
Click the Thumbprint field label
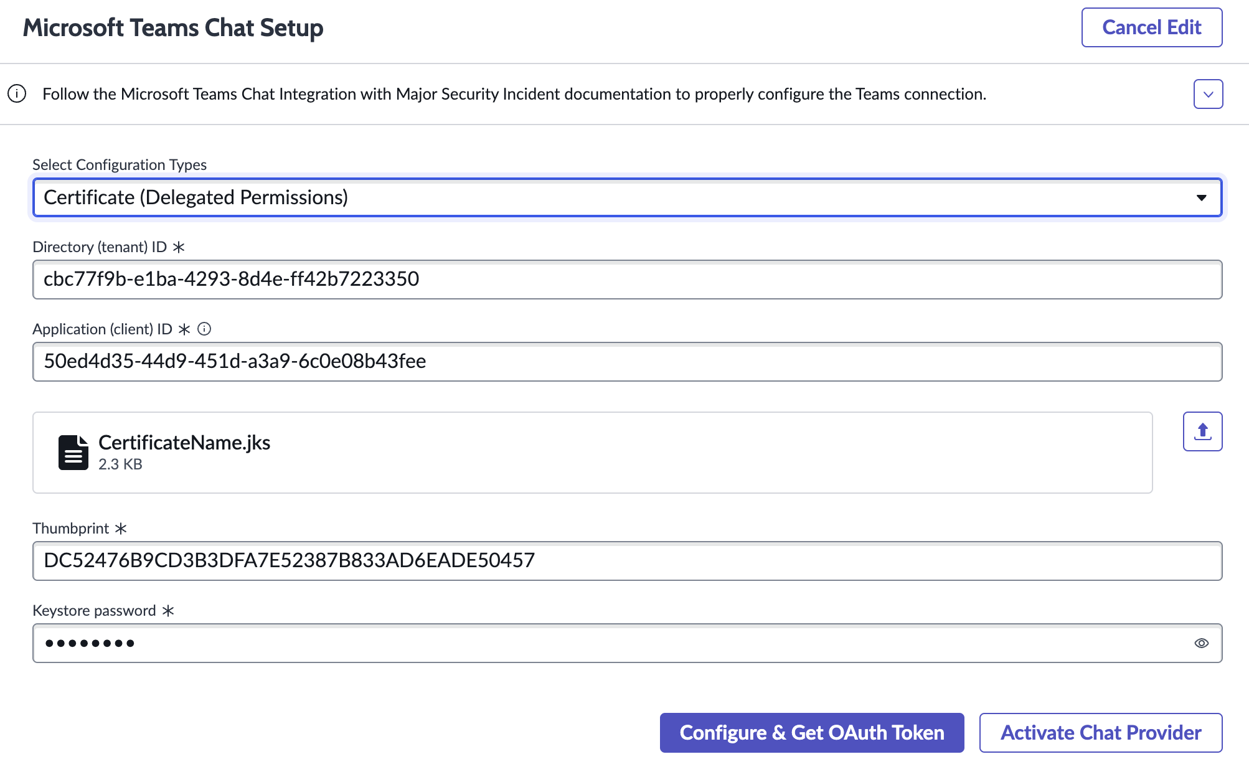(71, 528)
